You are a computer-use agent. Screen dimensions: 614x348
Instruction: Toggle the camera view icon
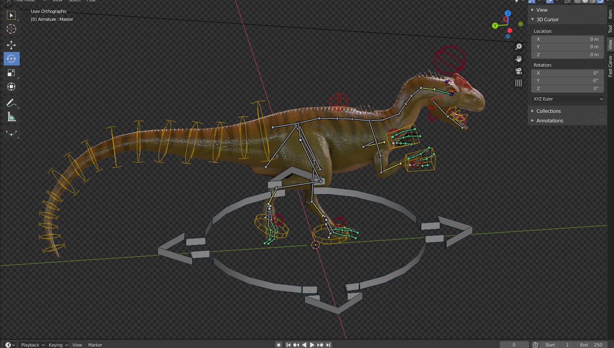pyautogui.click(x=519, y=71)
